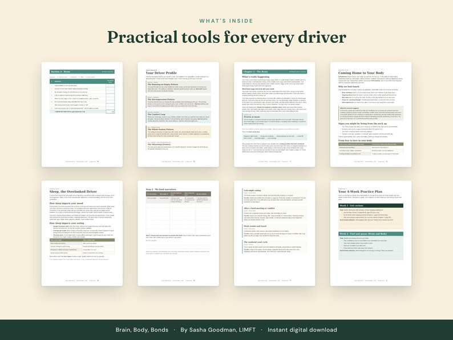Viewport: 453px width, 340px height.
Task: Click the 'WHAT'S INSIDE' label
Action: [x=226, y=21]
